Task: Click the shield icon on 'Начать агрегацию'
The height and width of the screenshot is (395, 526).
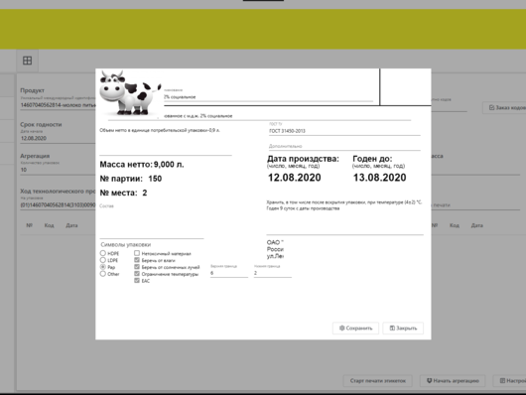Action: (x=429, y=380)
